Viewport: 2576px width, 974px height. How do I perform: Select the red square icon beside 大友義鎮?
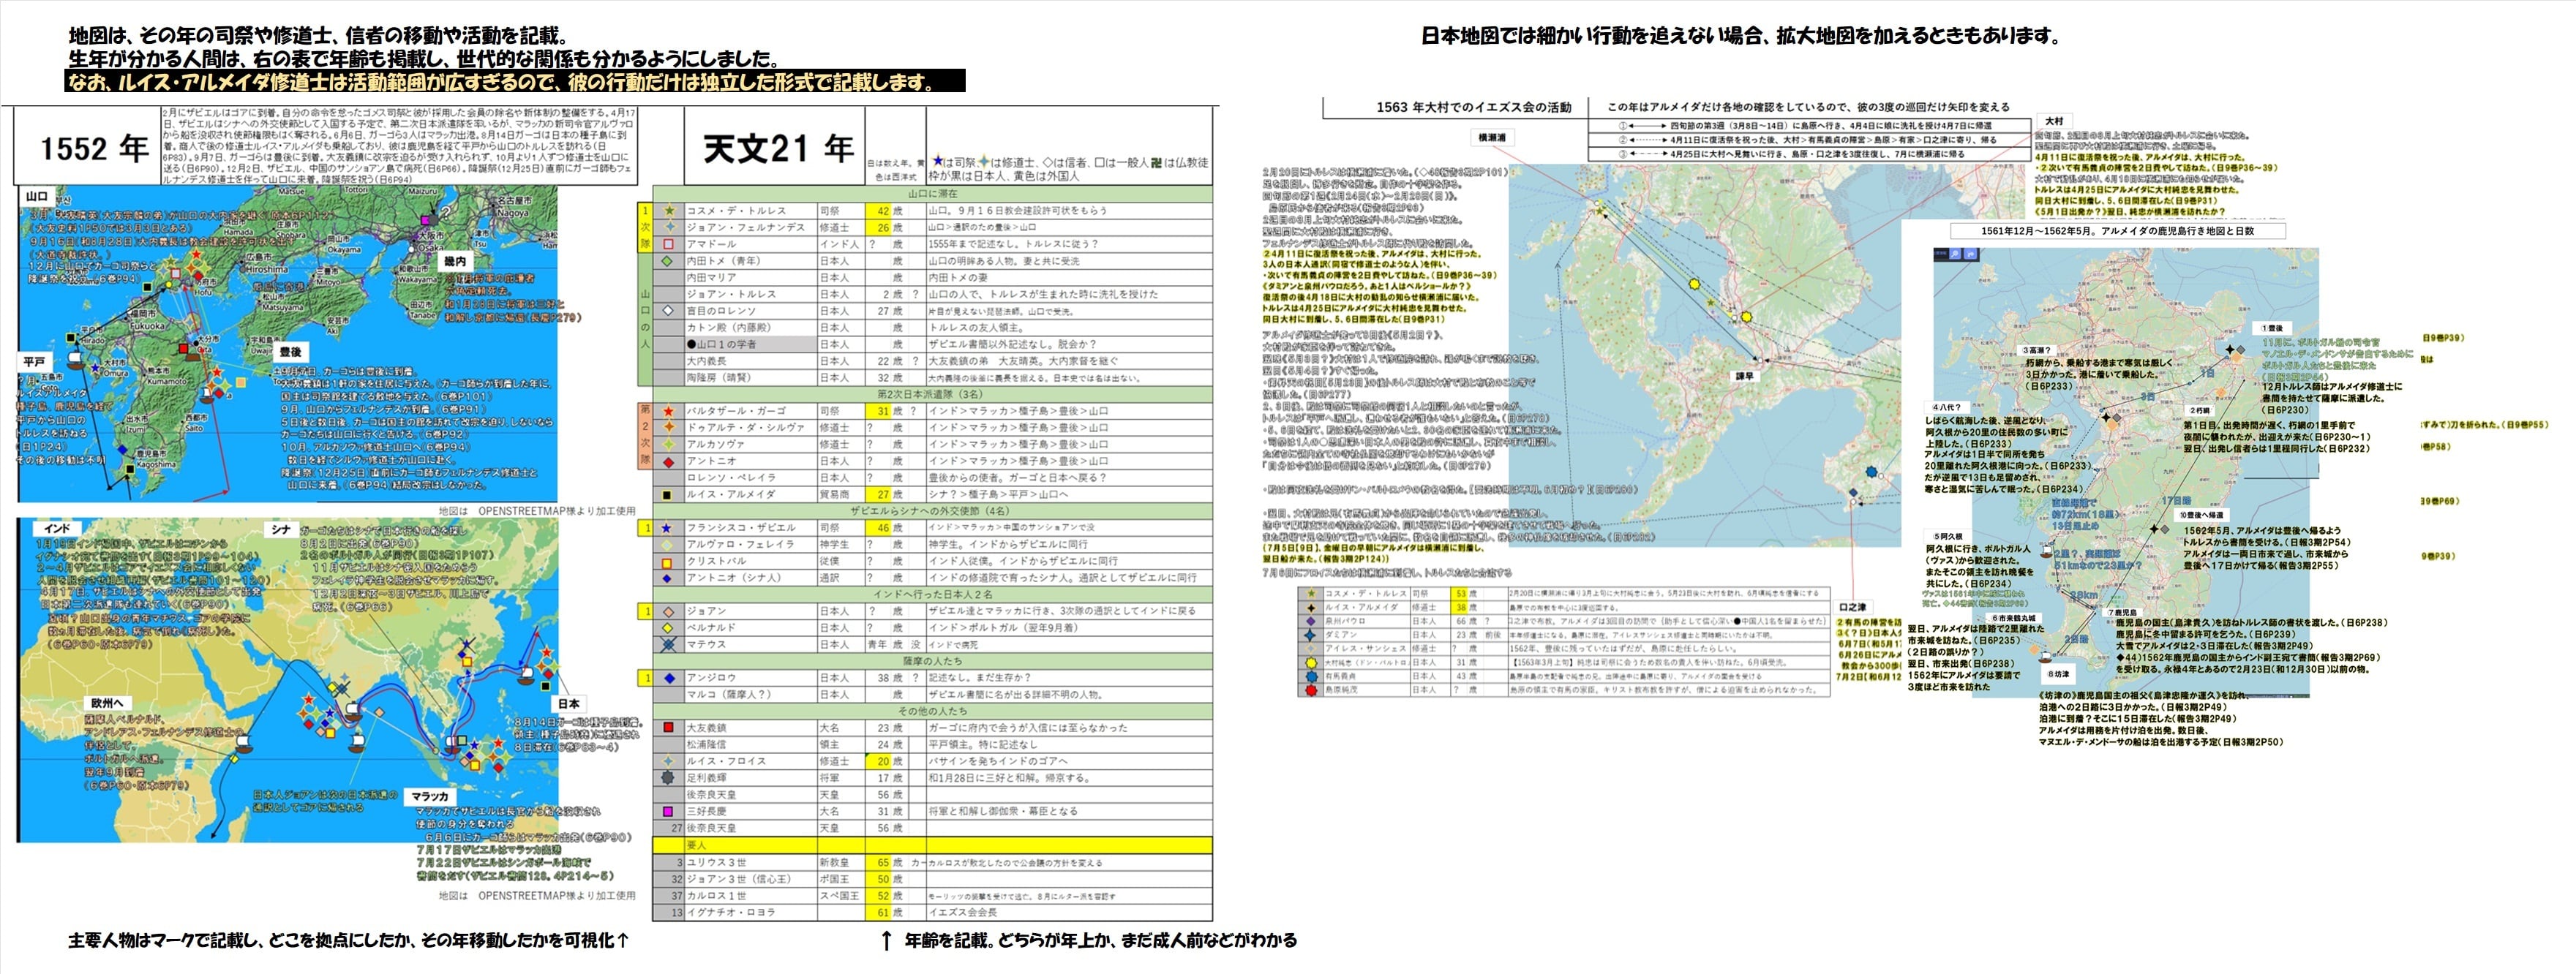(x=669, y=728)
